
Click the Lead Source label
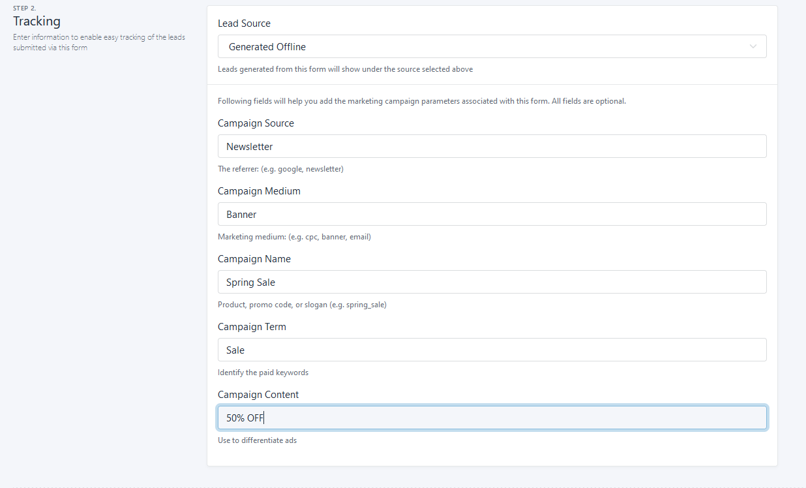click(x=244, y=23)
